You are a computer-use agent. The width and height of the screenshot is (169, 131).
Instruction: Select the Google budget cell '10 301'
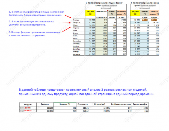tap(135, 52)
